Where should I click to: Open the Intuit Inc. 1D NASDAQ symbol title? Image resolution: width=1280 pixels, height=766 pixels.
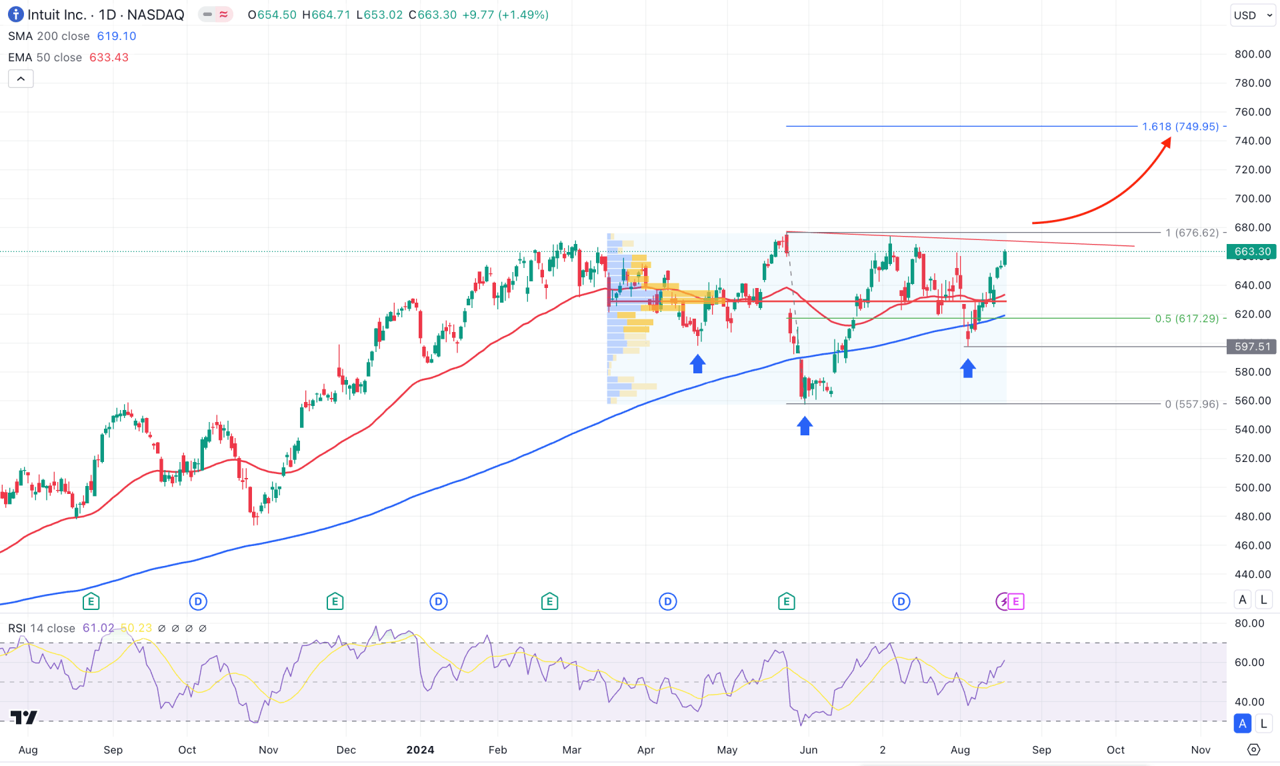[106, 15]
